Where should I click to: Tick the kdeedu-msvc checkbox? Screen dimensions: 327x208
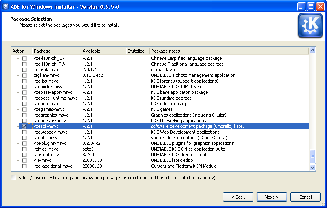[x=24, y=104]
